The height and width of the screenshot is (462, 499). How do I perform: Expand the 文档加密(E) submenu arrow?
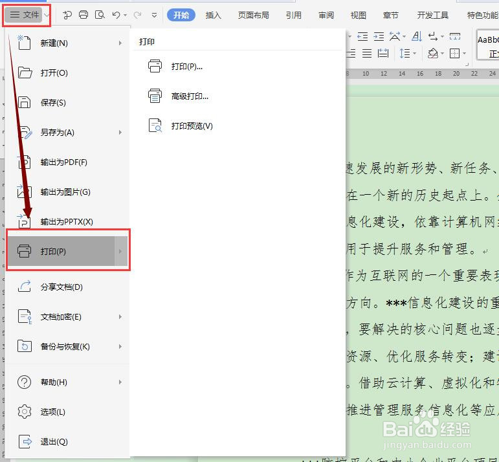120,316
